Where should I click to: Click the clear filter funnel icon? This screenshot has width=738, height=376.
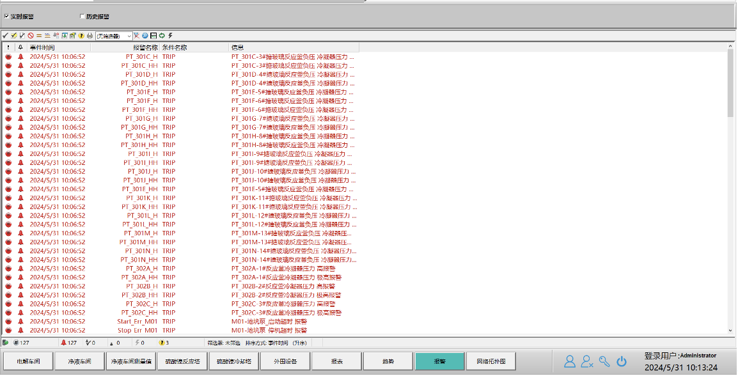136,36
